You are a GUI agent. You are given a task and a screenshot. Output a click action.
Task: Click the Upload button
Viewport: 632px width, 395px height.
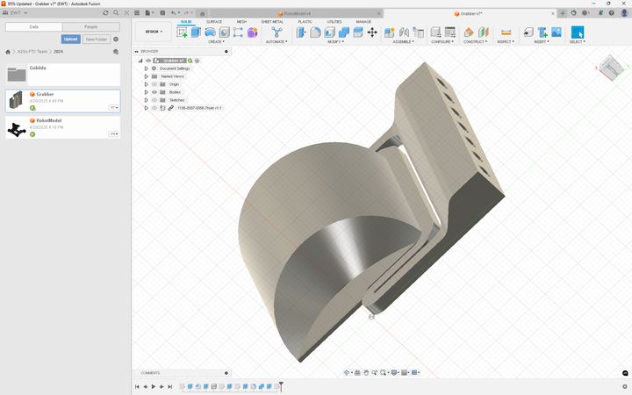(71, 39)
